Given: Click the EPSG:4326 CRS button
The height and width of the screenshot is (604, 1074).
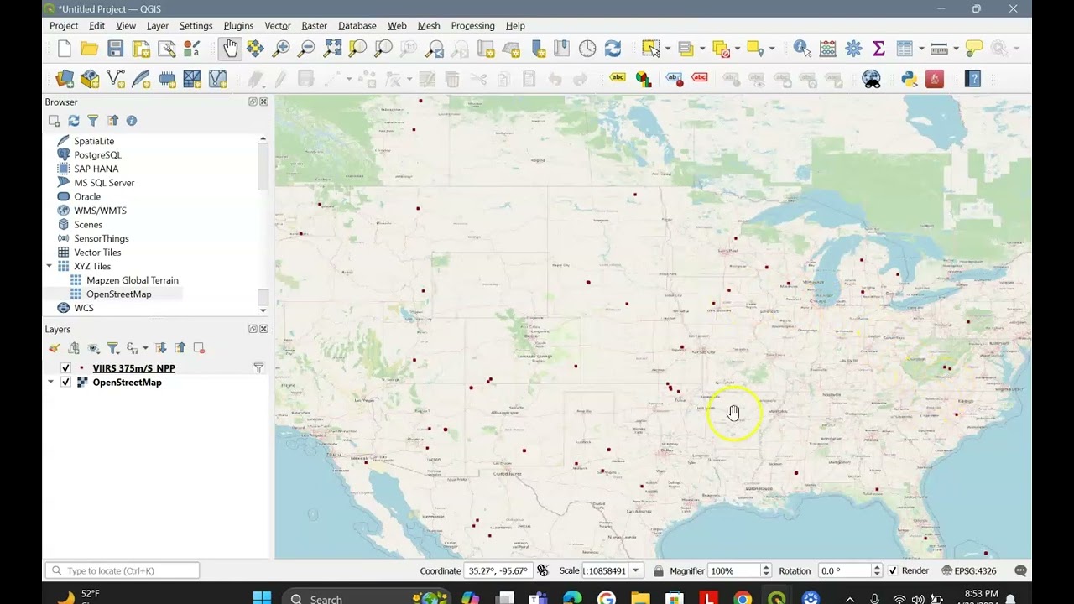Looking at the screenshot, I should 969,570.
